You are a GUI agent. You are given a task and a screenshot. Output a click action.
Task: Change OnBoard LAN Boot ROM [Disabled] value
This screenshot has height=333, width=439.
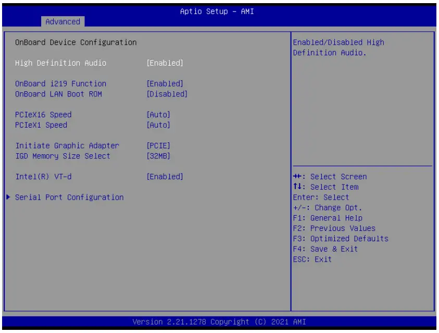167,94
